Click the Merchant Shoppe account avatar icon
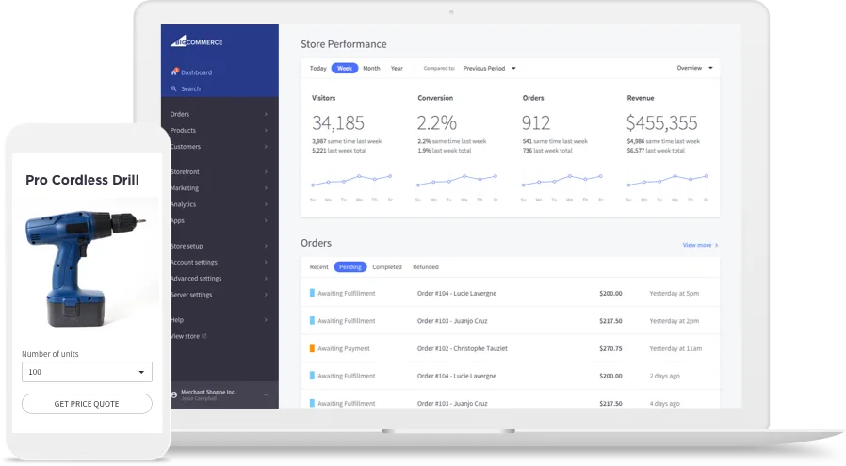Image resolution: width=846 pixels, height=466 pixels. pyautogui.click(x=174, y=394)
